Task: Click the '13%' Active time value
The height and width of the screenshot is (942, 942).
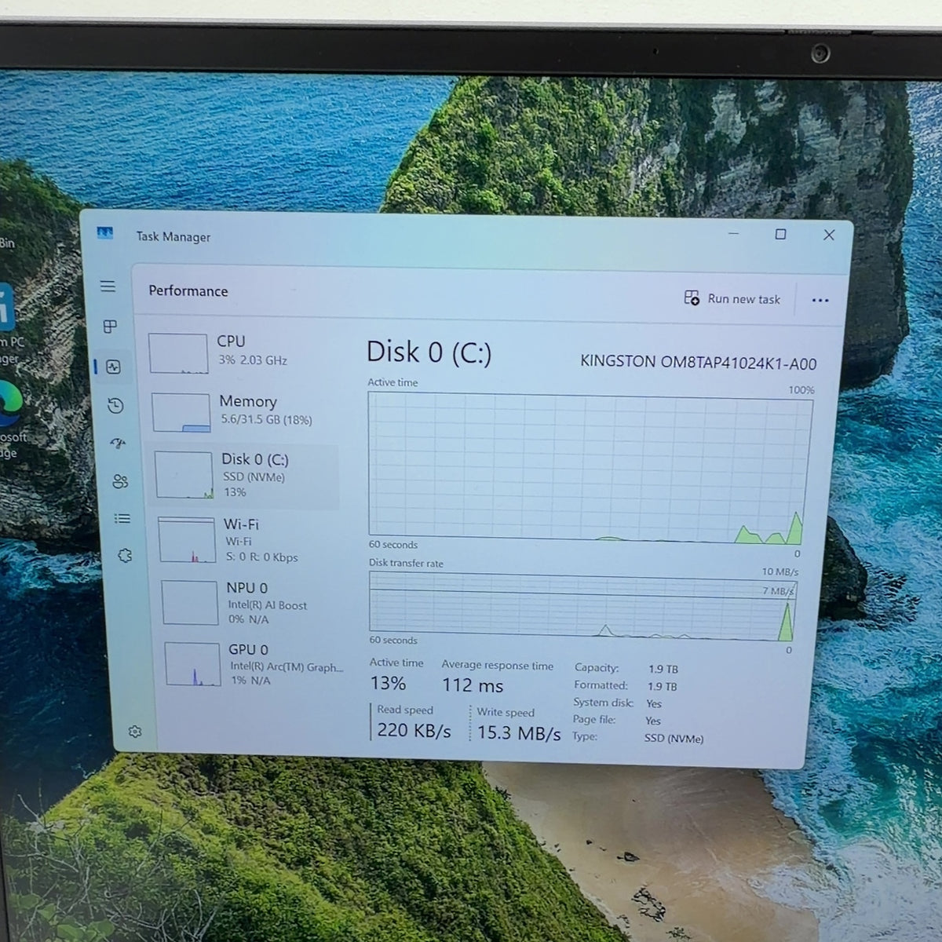Action: click(389, 684)
